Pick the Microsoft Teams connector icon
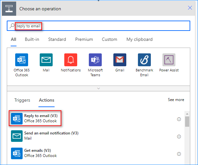This screenshot has width=198, height=165. [x=95, y=60]
